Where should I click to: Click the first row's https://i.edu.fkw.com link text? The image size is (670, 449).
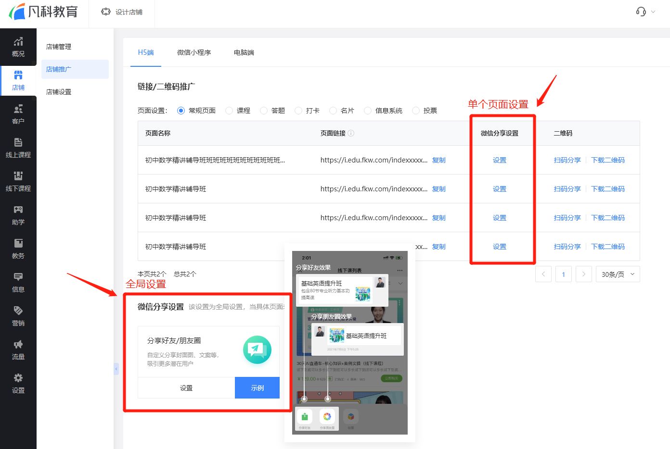click(x=374, y=160)
